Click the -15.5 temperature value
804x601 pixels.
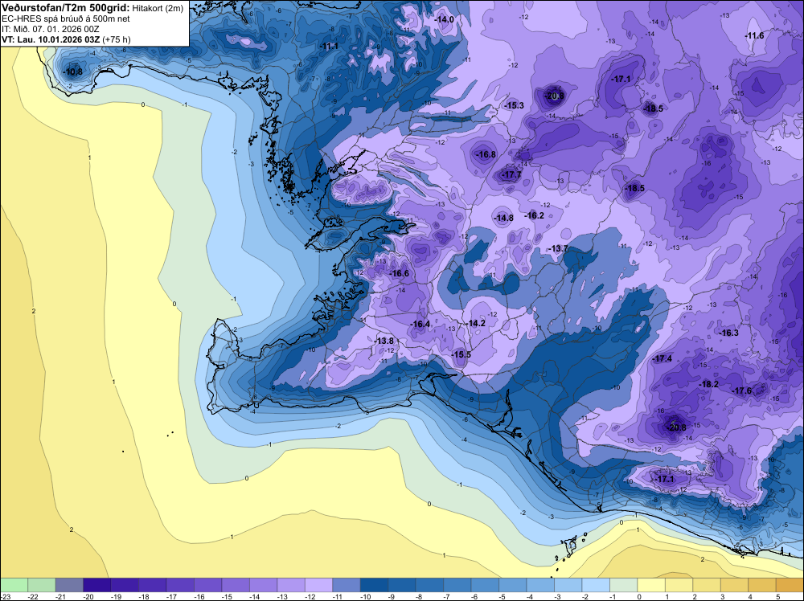[461, 354]
